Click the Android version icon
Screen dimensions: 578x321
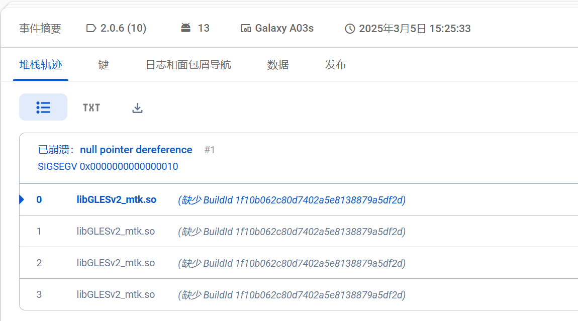coord(186,28)
